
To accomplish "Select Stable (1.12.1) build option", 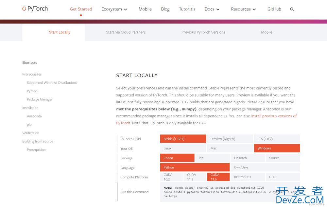I will (183, 139).
